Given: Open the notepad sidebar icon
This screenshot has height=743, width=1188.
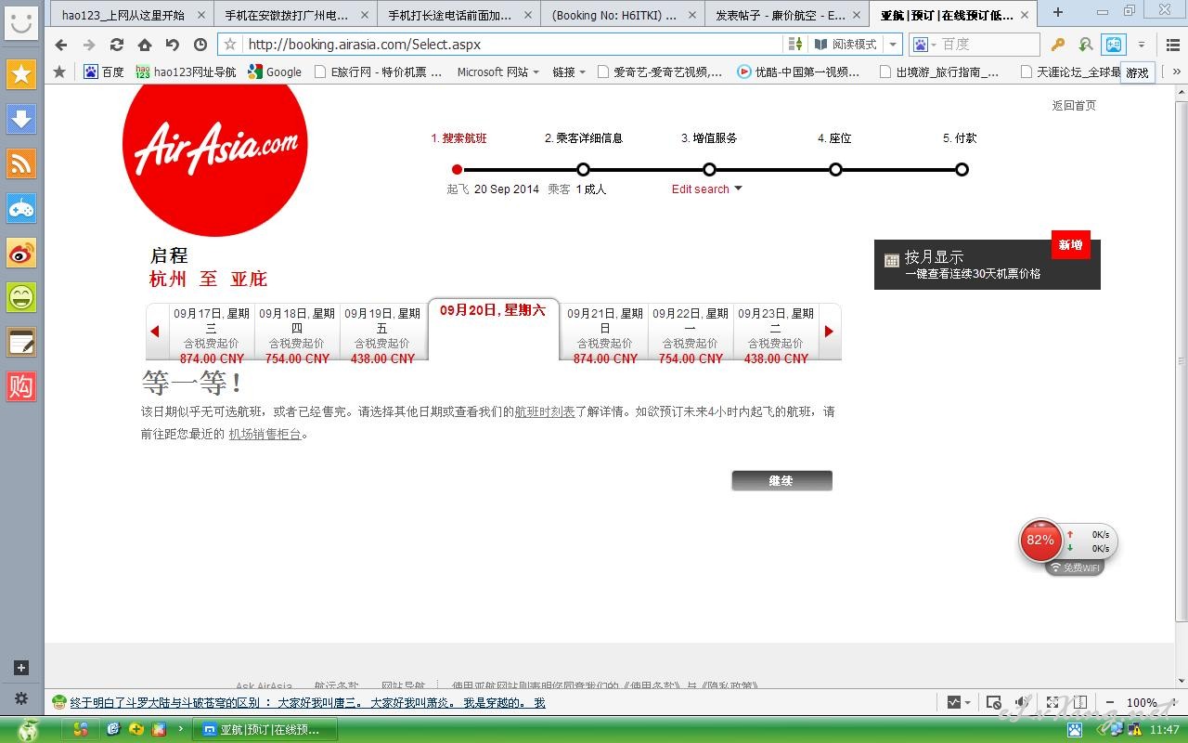Looking at the screenshot, I should pos(21,342).
